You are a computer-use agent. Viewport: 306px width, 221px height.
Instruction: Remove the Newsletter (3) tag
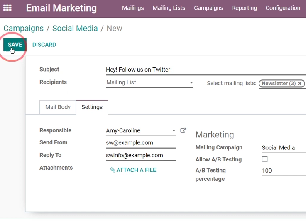point(300,84)
